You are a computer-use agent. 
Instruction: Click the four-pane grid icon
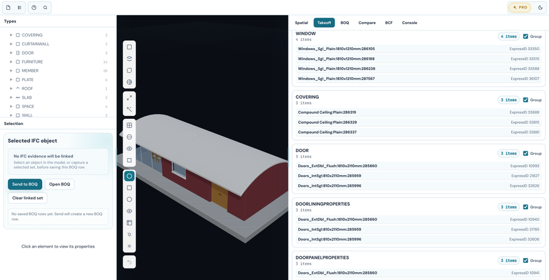[x=129, y=125]
